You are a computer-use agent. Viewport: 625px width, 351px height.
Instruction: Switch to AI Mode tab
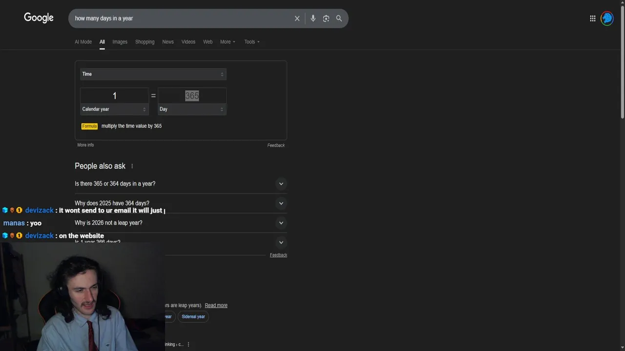(x=83, y=42)
